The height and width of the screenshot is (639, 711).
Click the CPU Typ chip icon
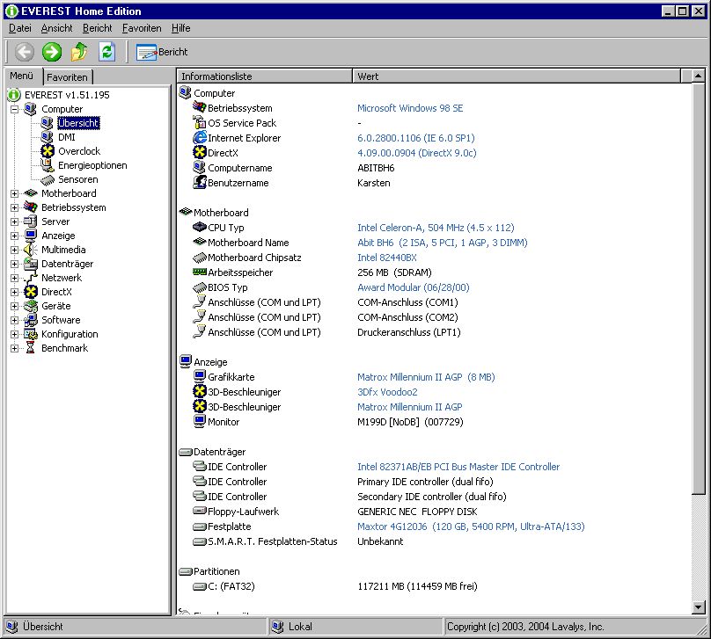coord(200,227)
